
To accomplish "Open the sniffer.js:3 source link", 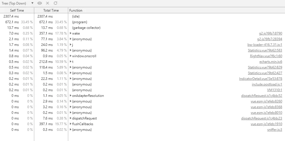I will point(275,130).
